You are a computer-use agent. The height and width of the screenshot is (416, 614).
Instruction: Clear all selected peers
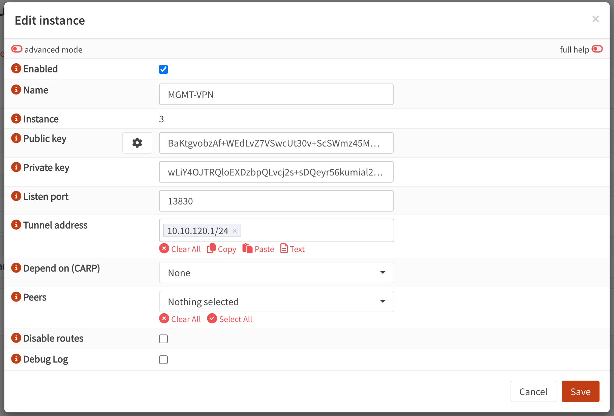(180, 319)
